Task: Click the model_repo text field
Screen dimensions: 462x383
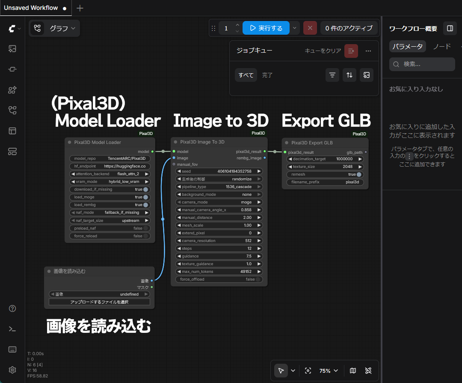Action: point(110,159)
